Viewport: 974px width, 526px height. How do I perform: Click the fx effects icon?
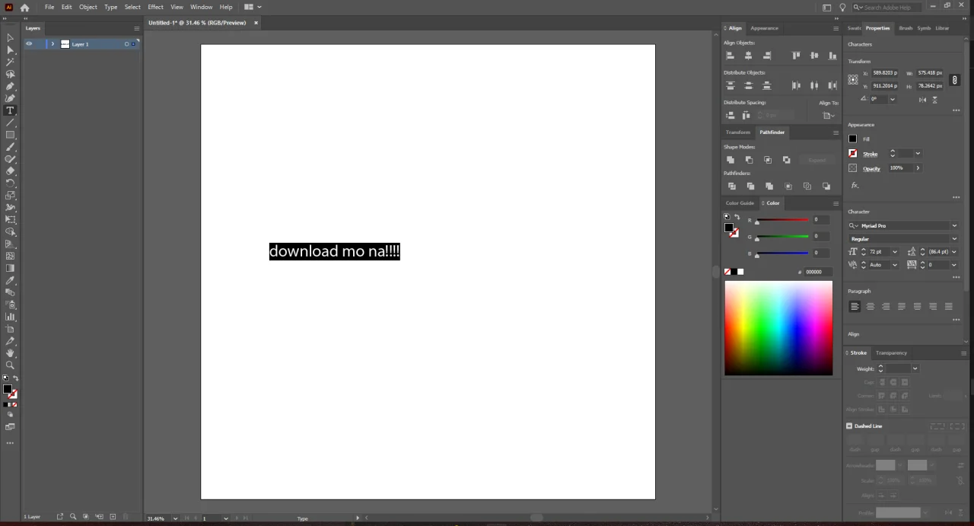coord(855,185)
